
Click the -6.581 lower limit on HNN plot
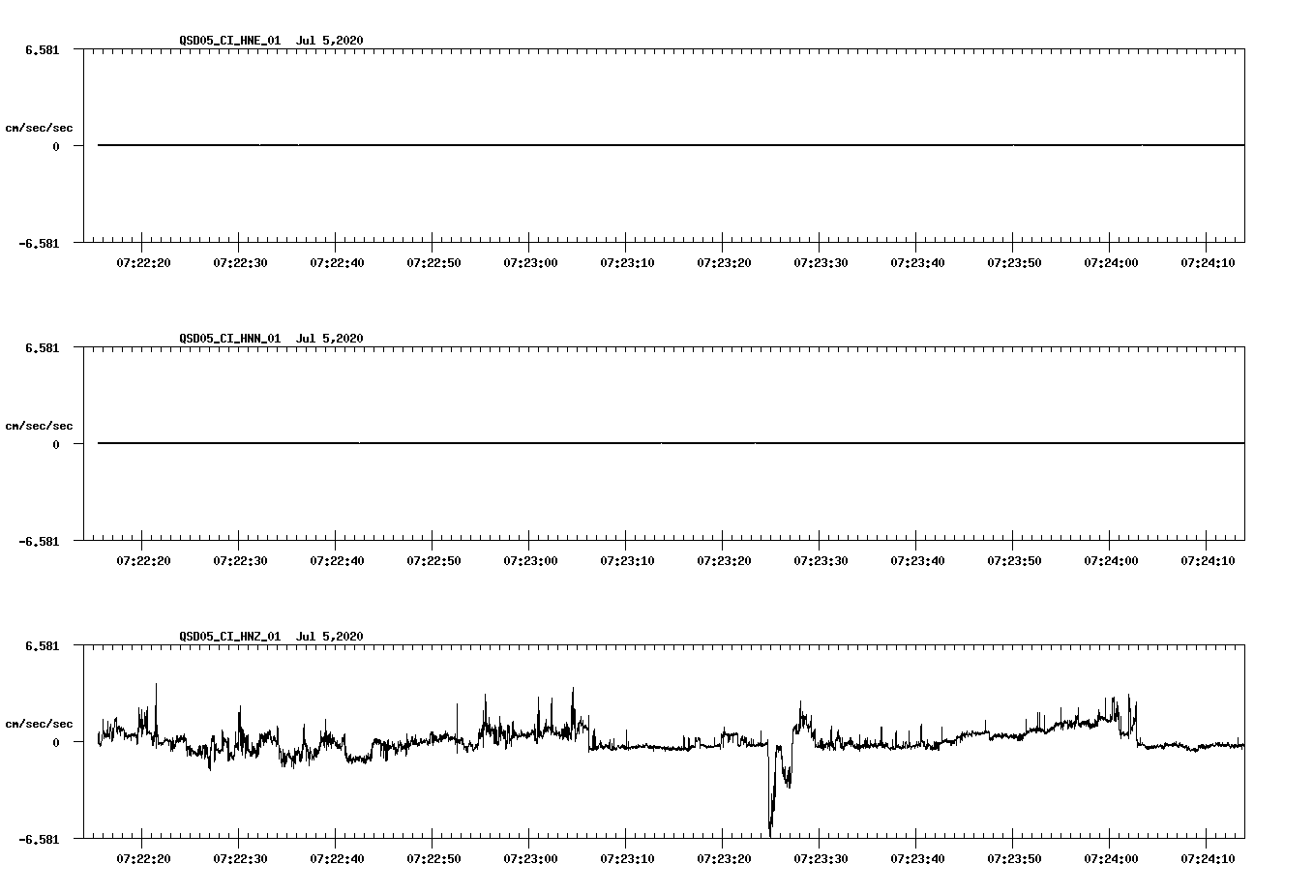click(x=40, y=541)
